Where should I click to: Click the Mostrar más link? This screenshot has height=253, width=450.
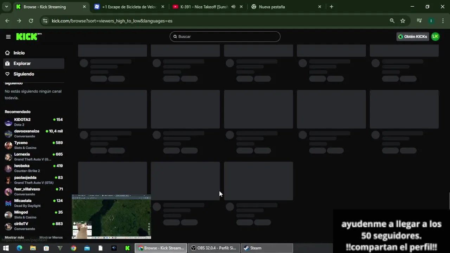tap(14, 238)
